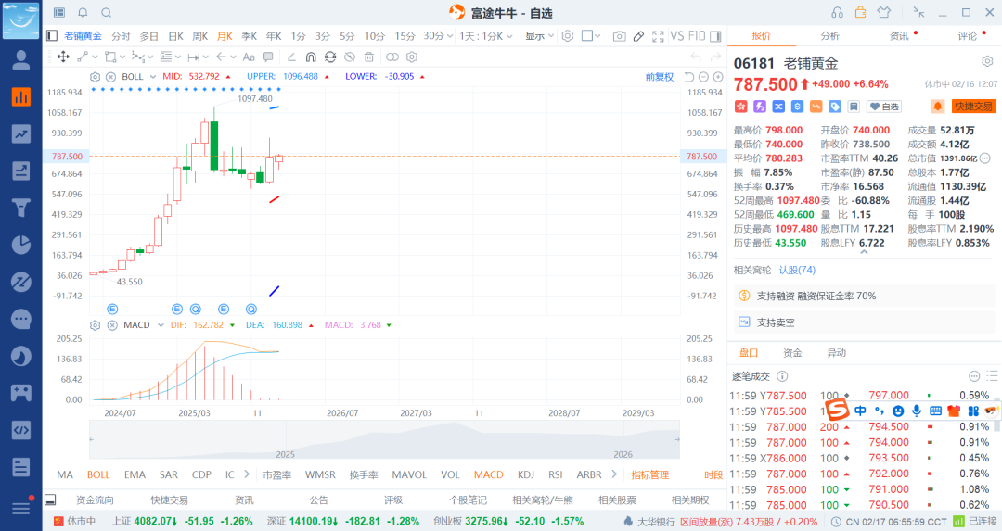Open the game controller icon in sidebar

21,393
